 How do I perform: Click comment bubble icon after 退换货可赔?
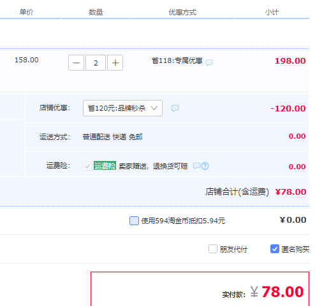click(x=196, y=165)
